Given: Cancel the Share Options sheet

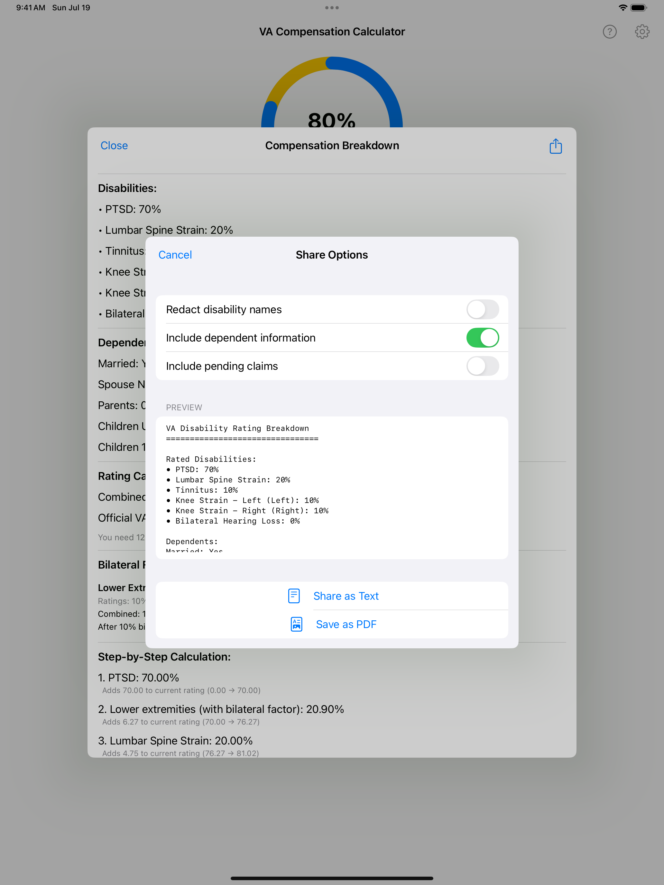Looking at the screenshot, I should point(175,255).
